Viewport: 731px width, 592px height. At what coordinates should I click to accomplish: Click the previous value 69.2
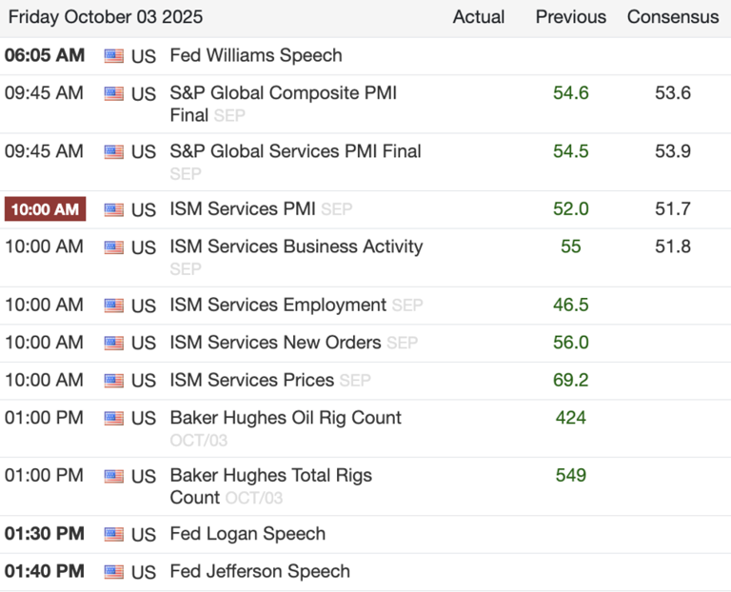point(571,380)
